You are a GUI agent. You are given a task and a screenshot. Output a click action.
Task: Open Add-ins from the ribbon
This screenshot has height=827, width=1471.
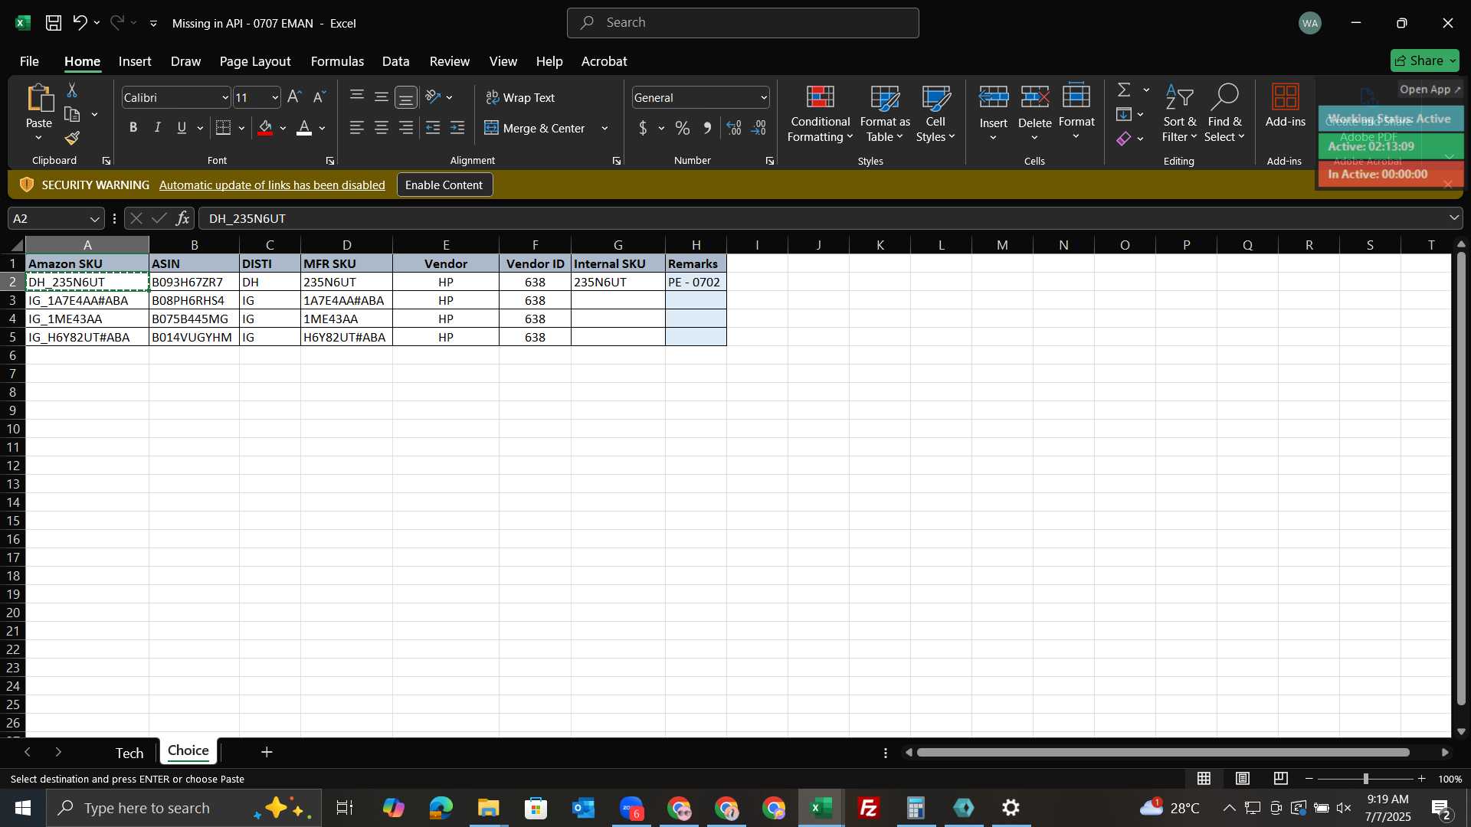tap(1285, 107)
